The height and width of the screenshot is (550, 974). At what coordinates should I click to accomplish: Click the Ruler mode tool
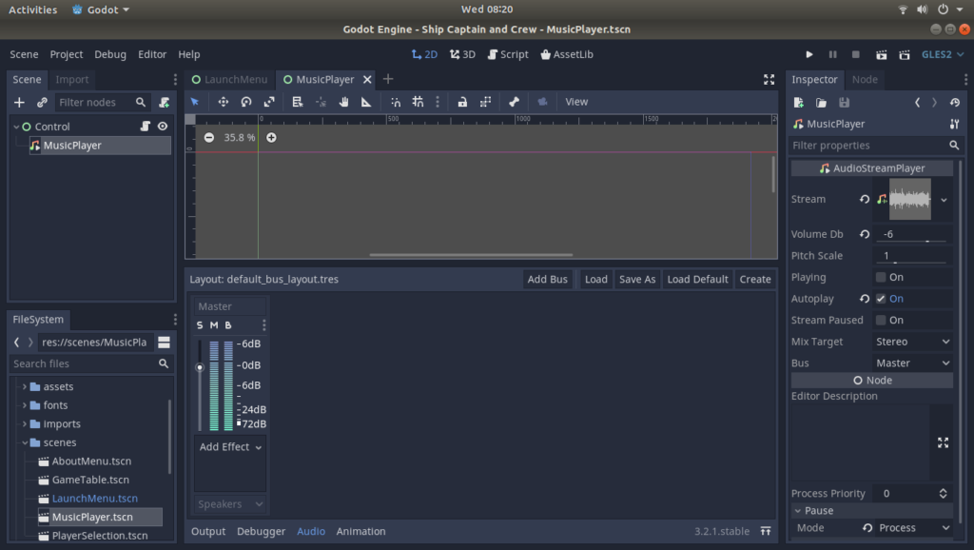366,102
